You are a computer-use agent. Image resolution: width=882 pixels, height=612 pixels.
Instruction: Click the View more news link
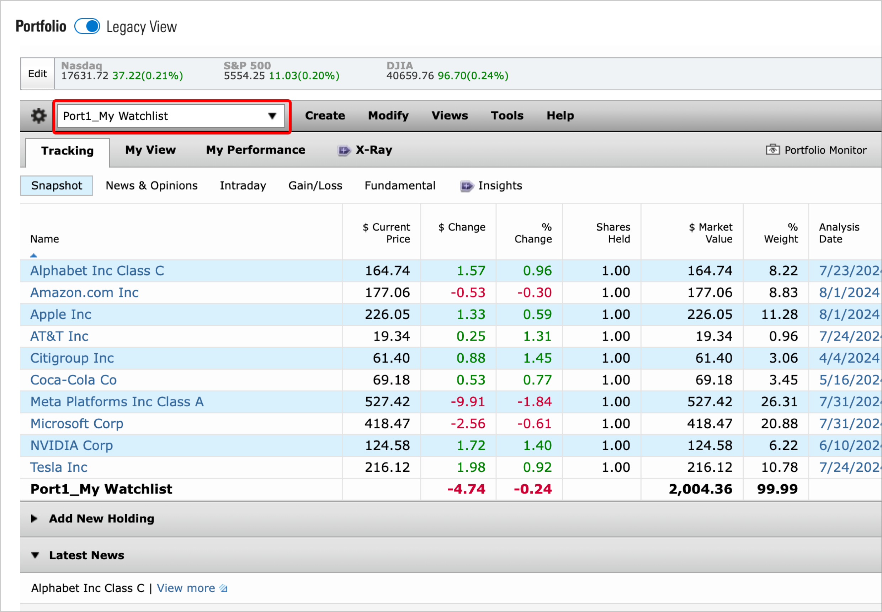point(186,588)
